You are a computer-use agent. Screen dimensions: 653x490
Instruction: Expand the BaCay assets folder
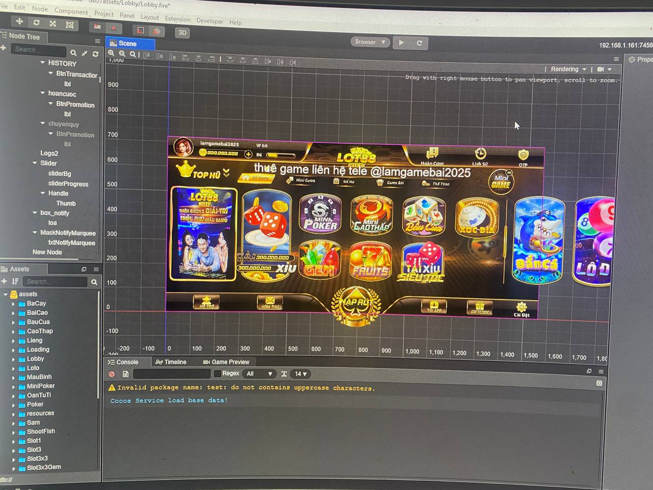[x=13, y=304]
